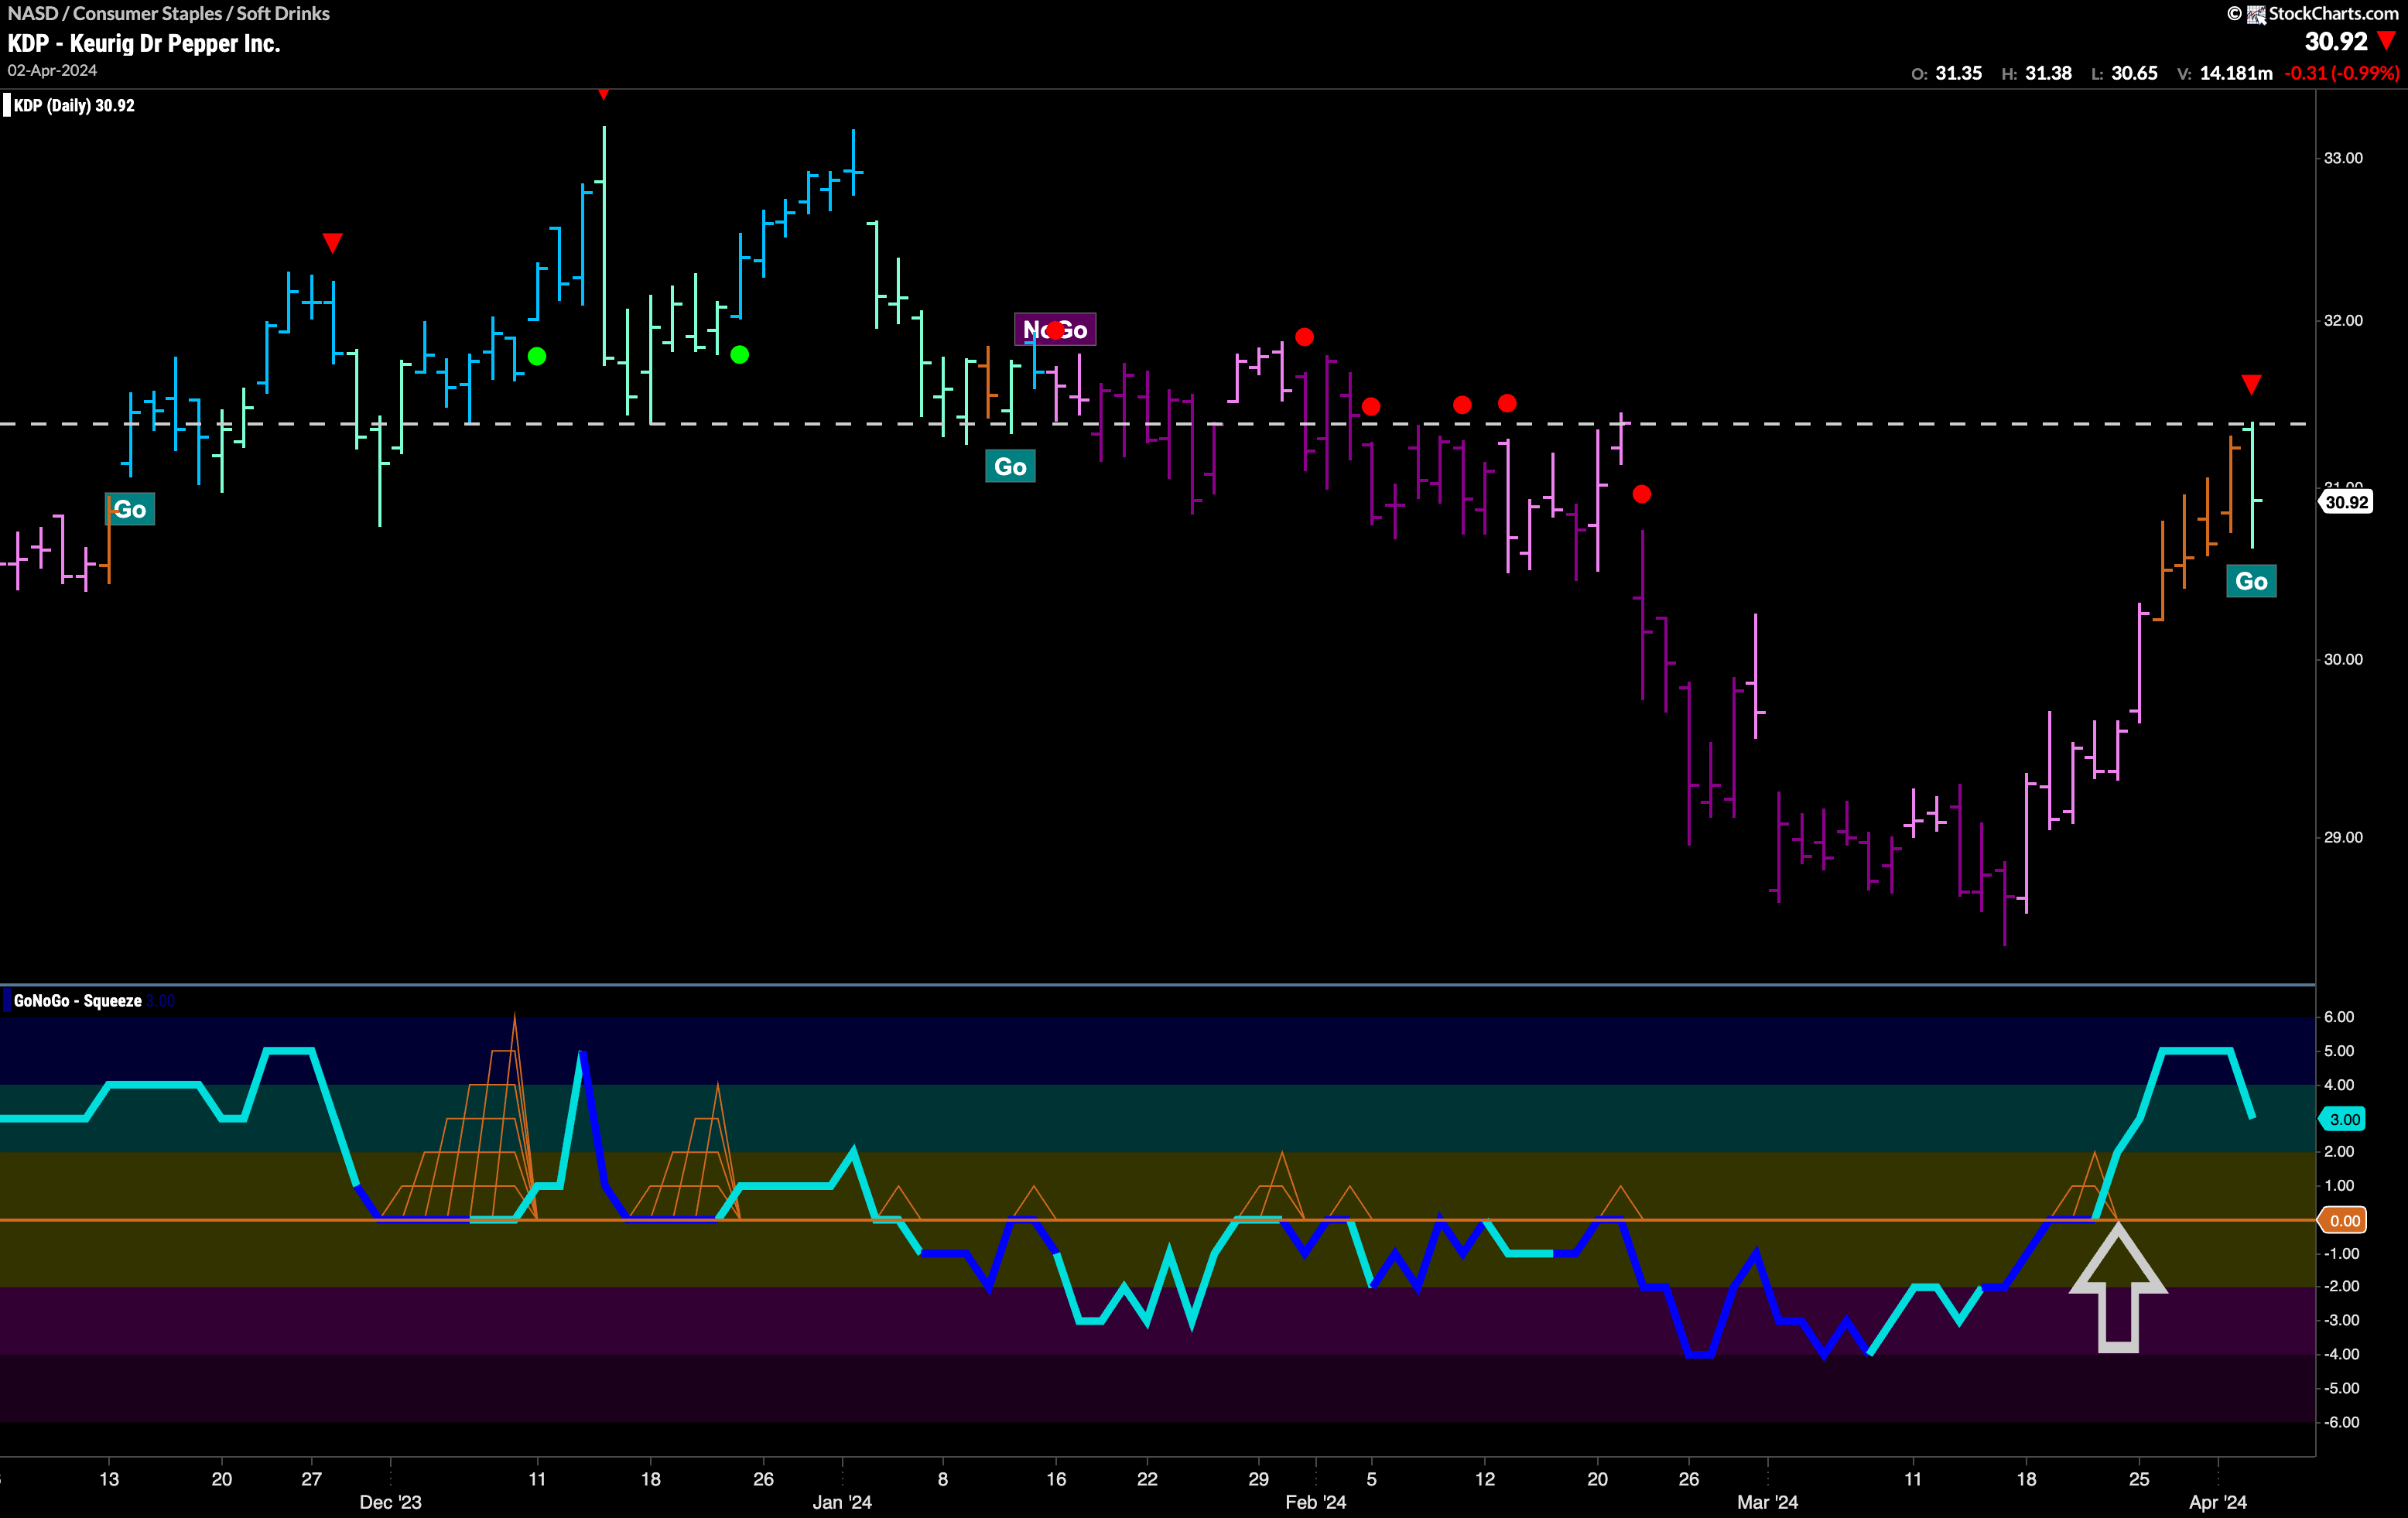This screenshot has height=1518, width=2408.
Task: Click the low value L: 30.65
Action: pyautogui.click(x=2124, y=73)
